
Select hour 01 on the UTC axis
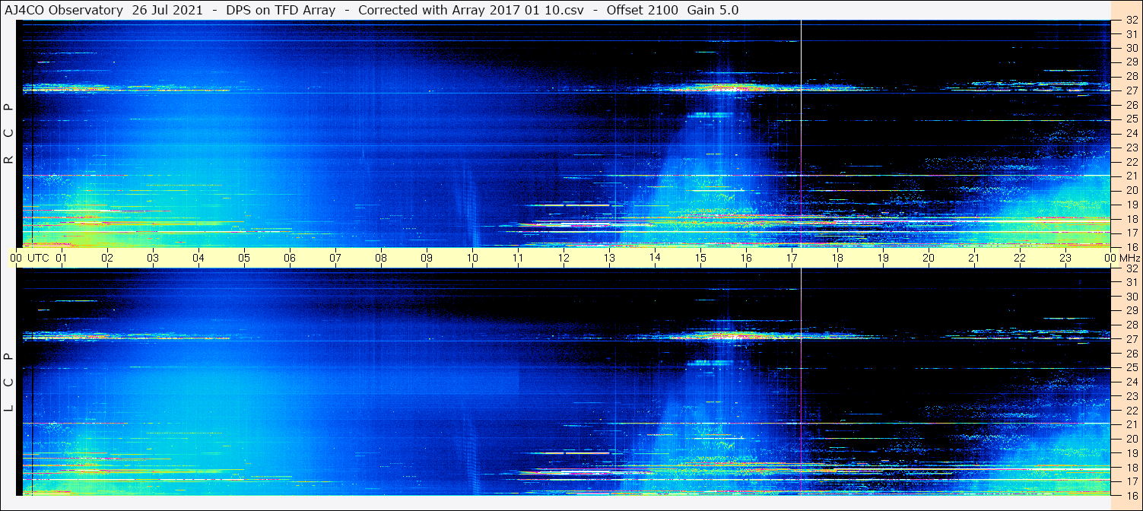point(62,258)
